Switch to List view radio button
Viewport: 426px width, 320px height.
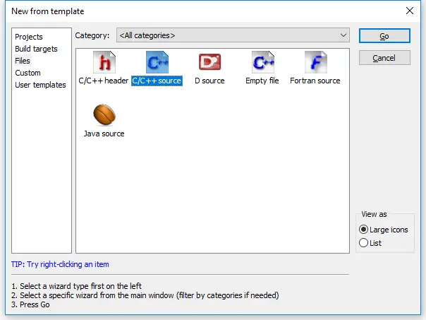364,242
